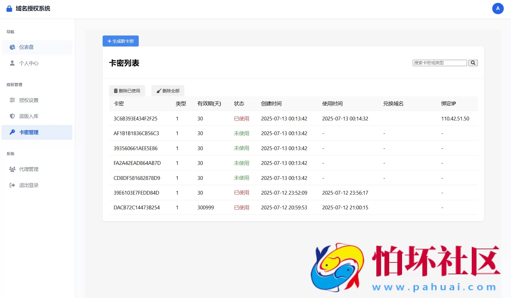The image size is (511, 298).
Task: Open 代理管理 via the group icon
Action: tap(12, 169)
